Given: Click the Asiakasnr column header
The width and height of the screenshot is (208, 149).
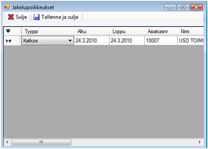Looking at the screenshot, I should tap(161, 31).
